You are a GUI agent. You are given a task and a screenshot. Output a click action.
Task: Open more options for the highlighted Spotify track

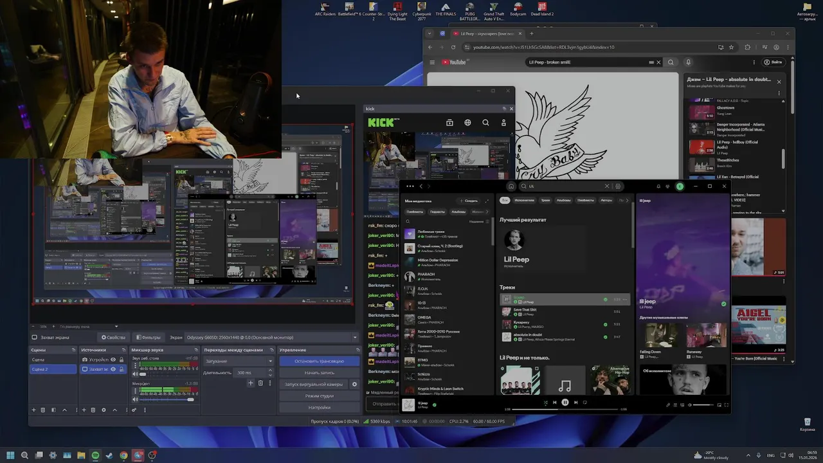[x=626, y=300]
